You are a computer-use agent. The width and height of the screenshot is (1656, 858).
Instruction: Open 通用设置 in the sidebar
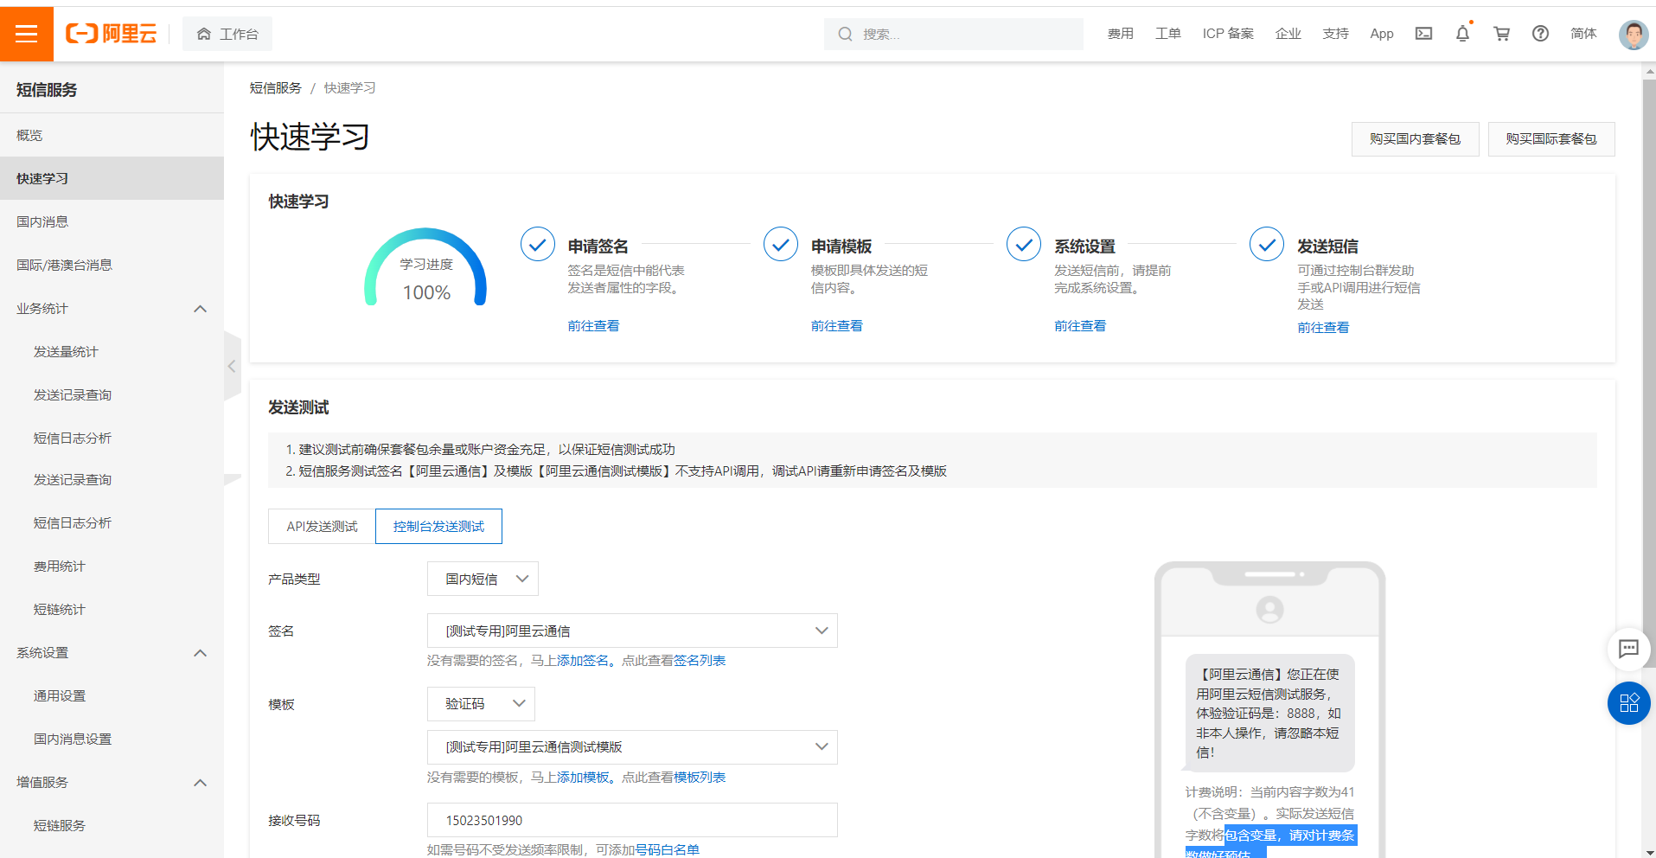pos(112,696)
